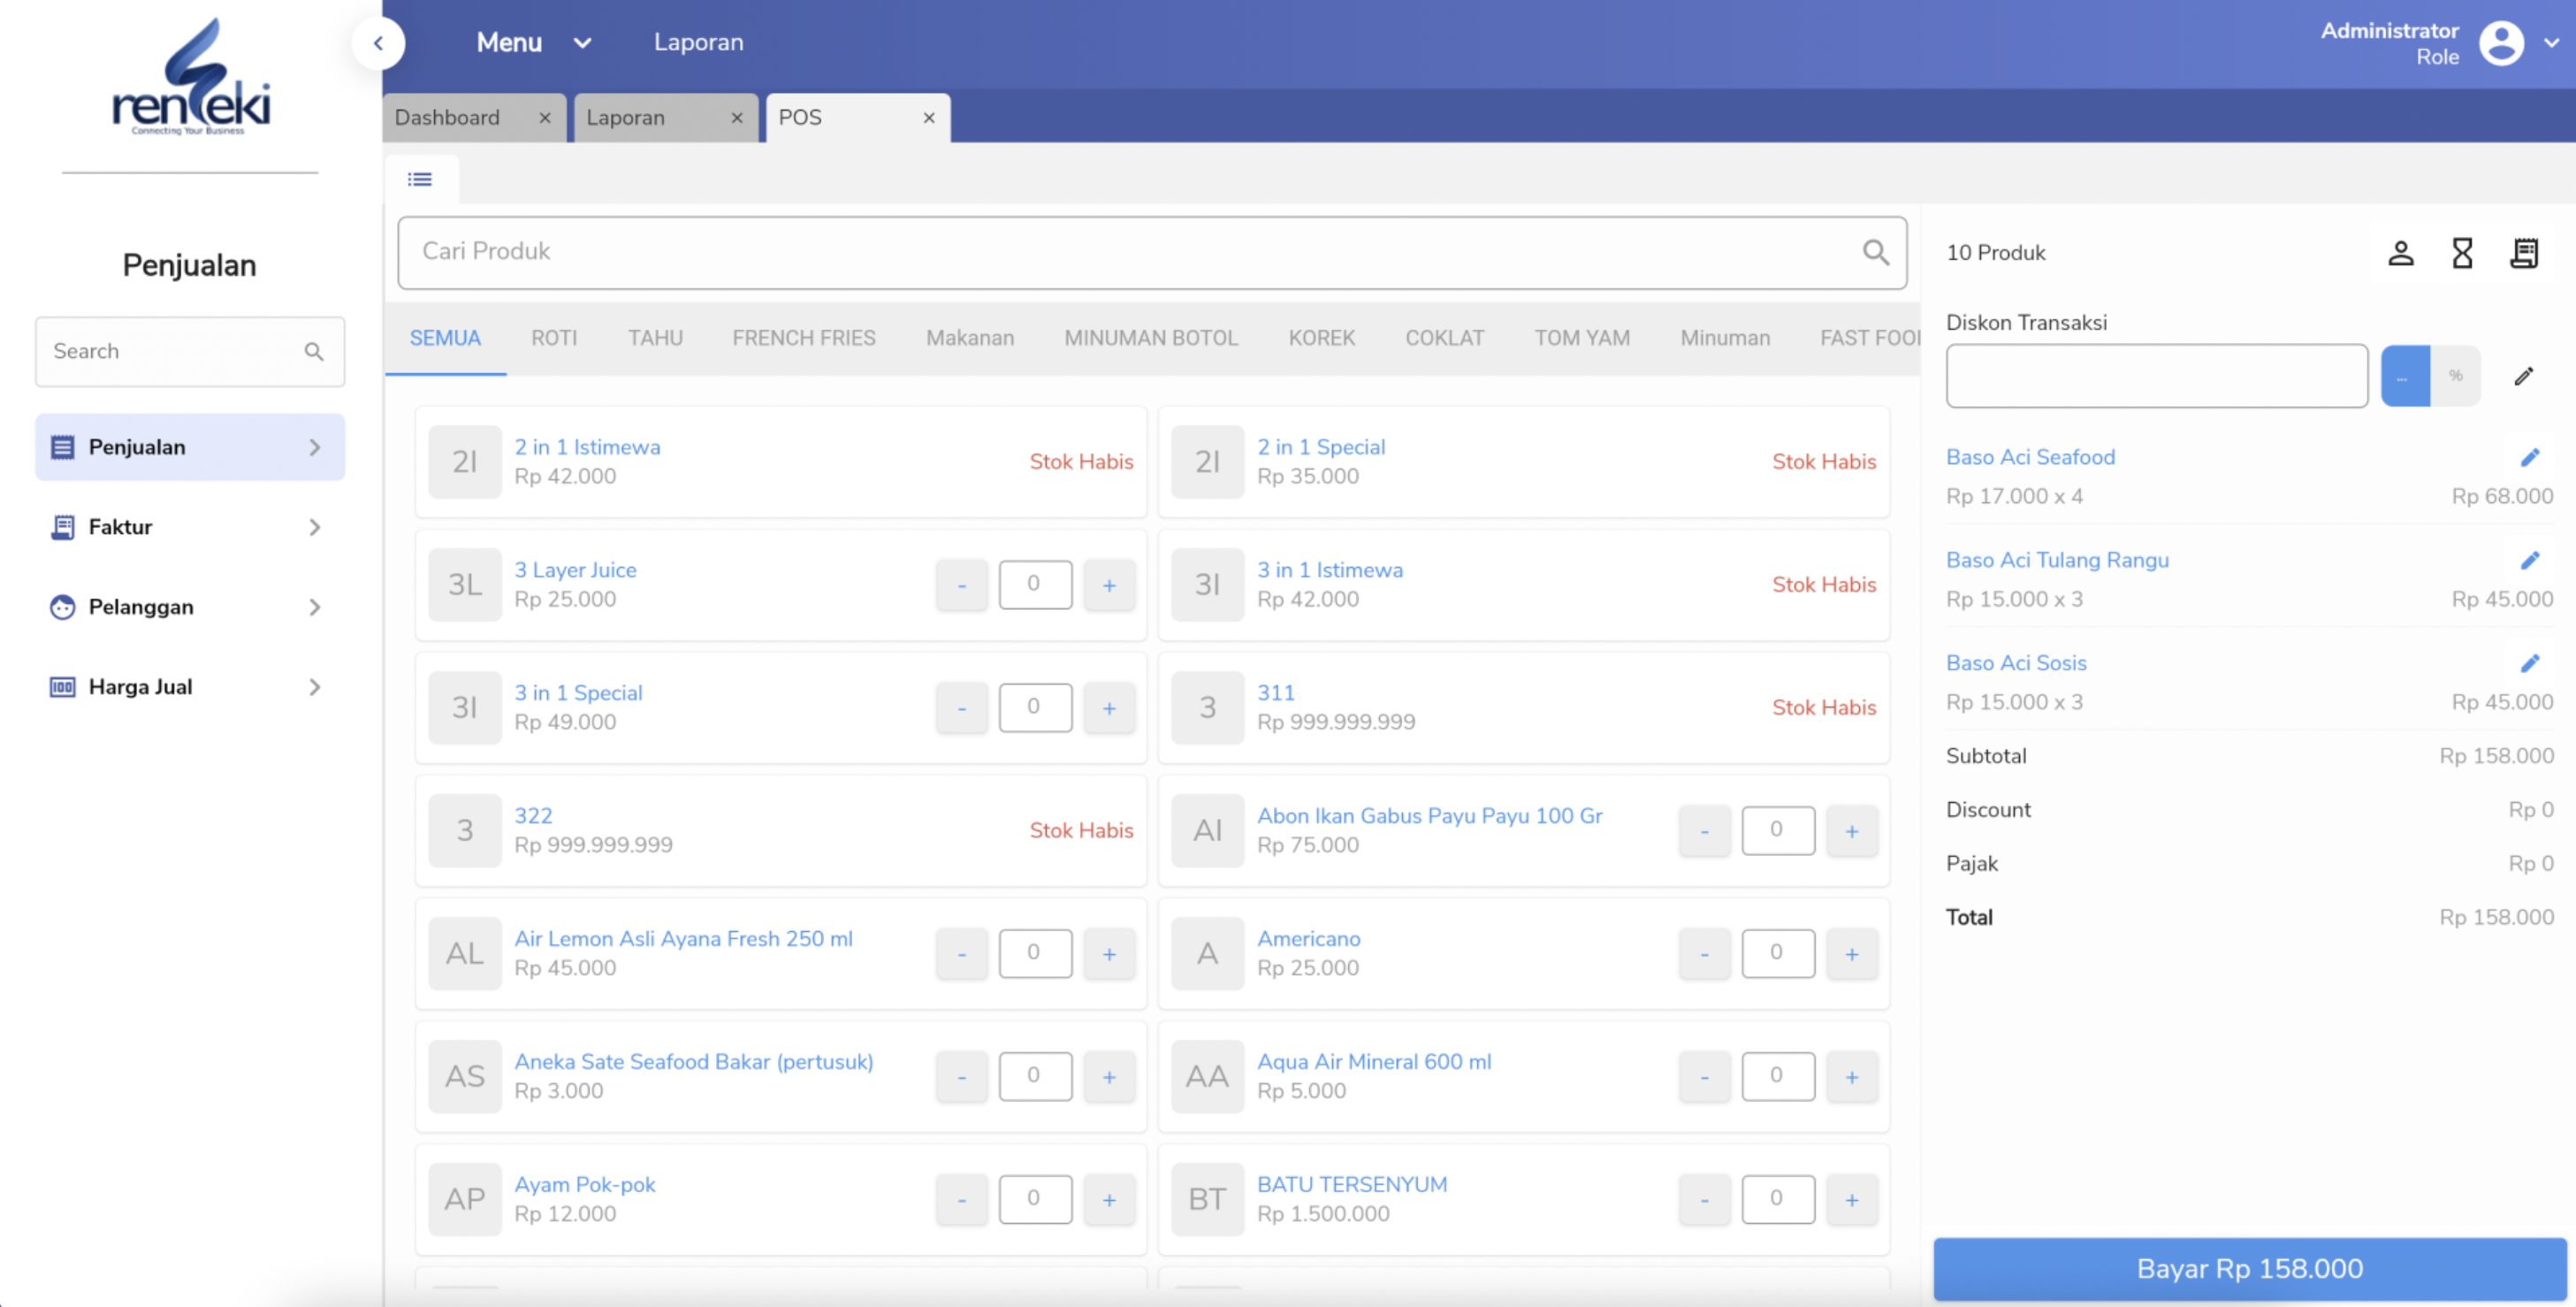Open the 3 Layer Juice product link
Image resolution: width=2576 pixels, height=1307 pixels.
(x=575, y=570)
